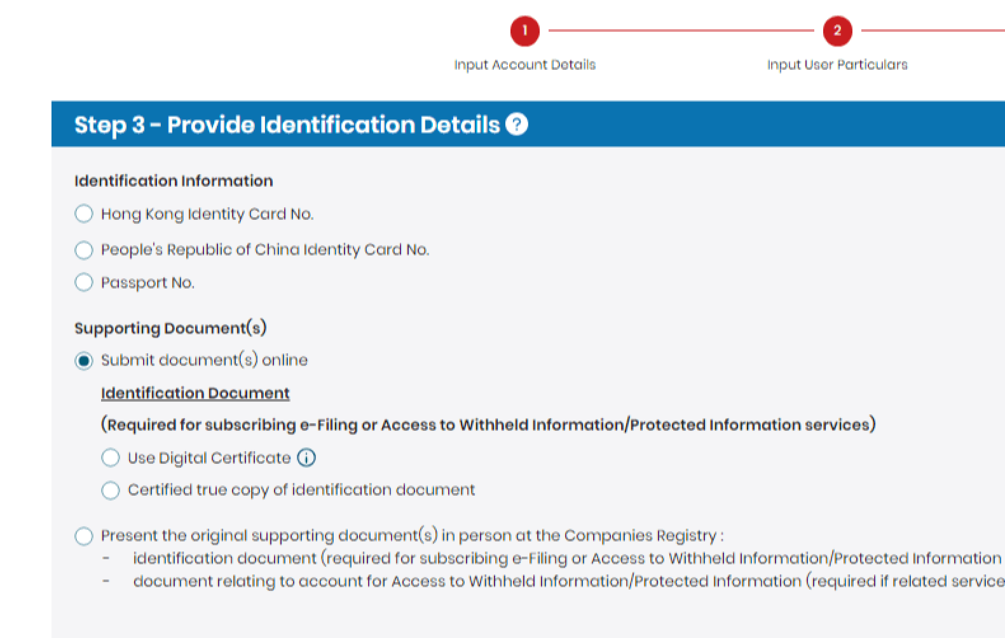Select Submit document(s) online radio button
1005x638 pixels.
[x=84, y=360]
